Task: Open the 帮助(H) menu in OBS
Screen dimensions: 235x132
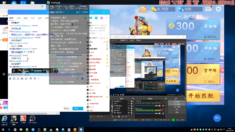Action: (x=139, y=40)
